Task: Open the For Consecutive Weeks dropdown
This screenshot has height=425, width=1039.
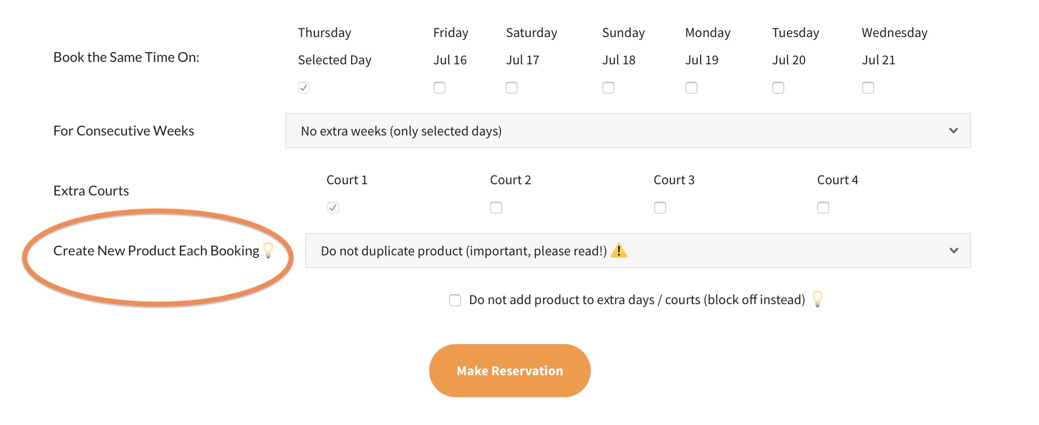Action: 627,131
